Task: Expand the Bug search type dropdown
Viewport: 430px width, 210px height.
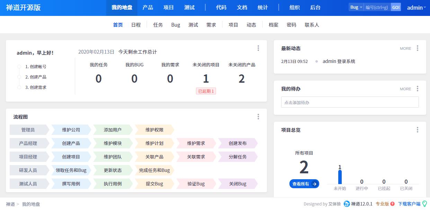Action: [356, 7]
